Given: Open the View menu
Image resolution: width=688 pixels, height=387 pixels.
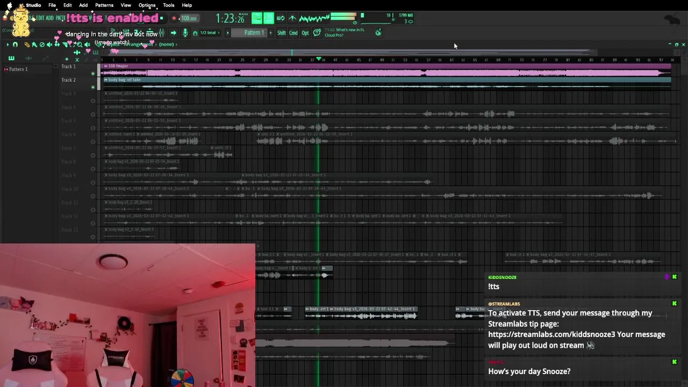Looking at the screenshot, I should [x=126, y=5].
